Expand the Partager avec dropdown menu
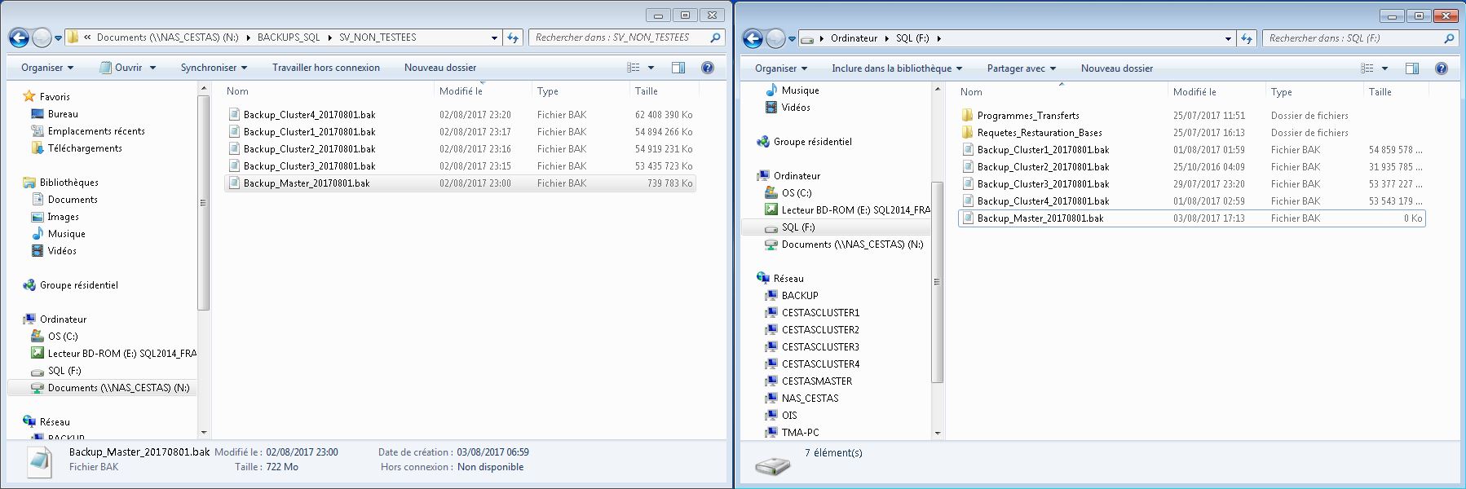Screen dimensions: 1466x489 [1021, 68]
